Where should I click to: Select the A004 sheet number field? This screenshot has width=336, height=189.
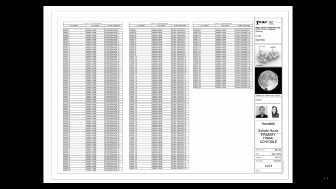pos(268,166)
